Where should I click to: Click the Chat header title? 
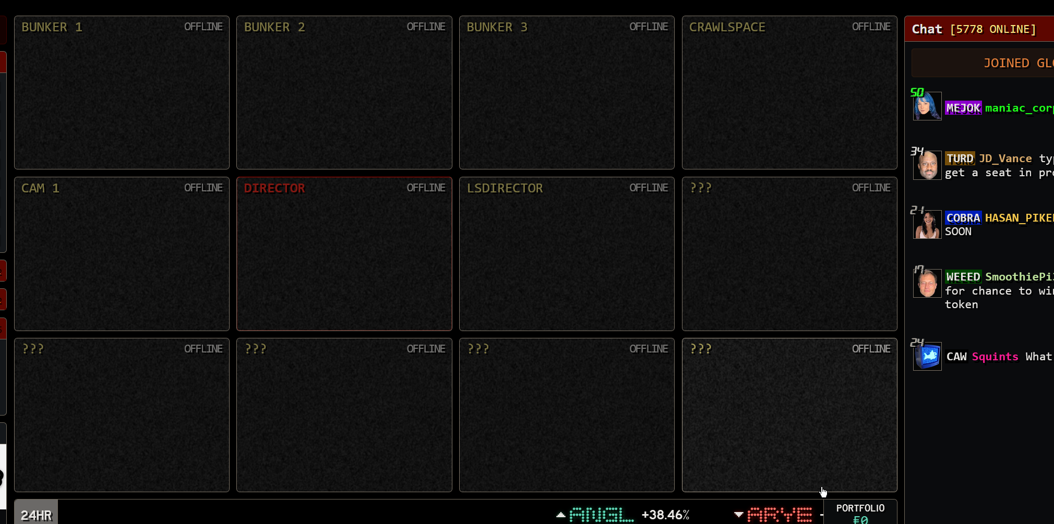coord(927,29)
